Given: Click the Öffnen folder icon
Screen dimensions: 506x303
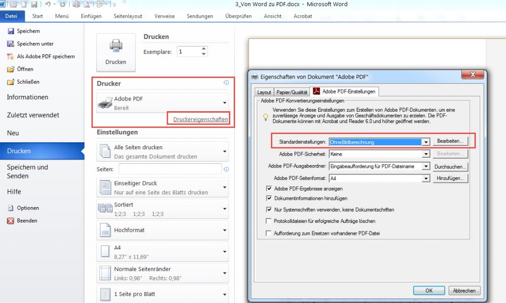Looking at the screenshot, I should coord(11,69).
